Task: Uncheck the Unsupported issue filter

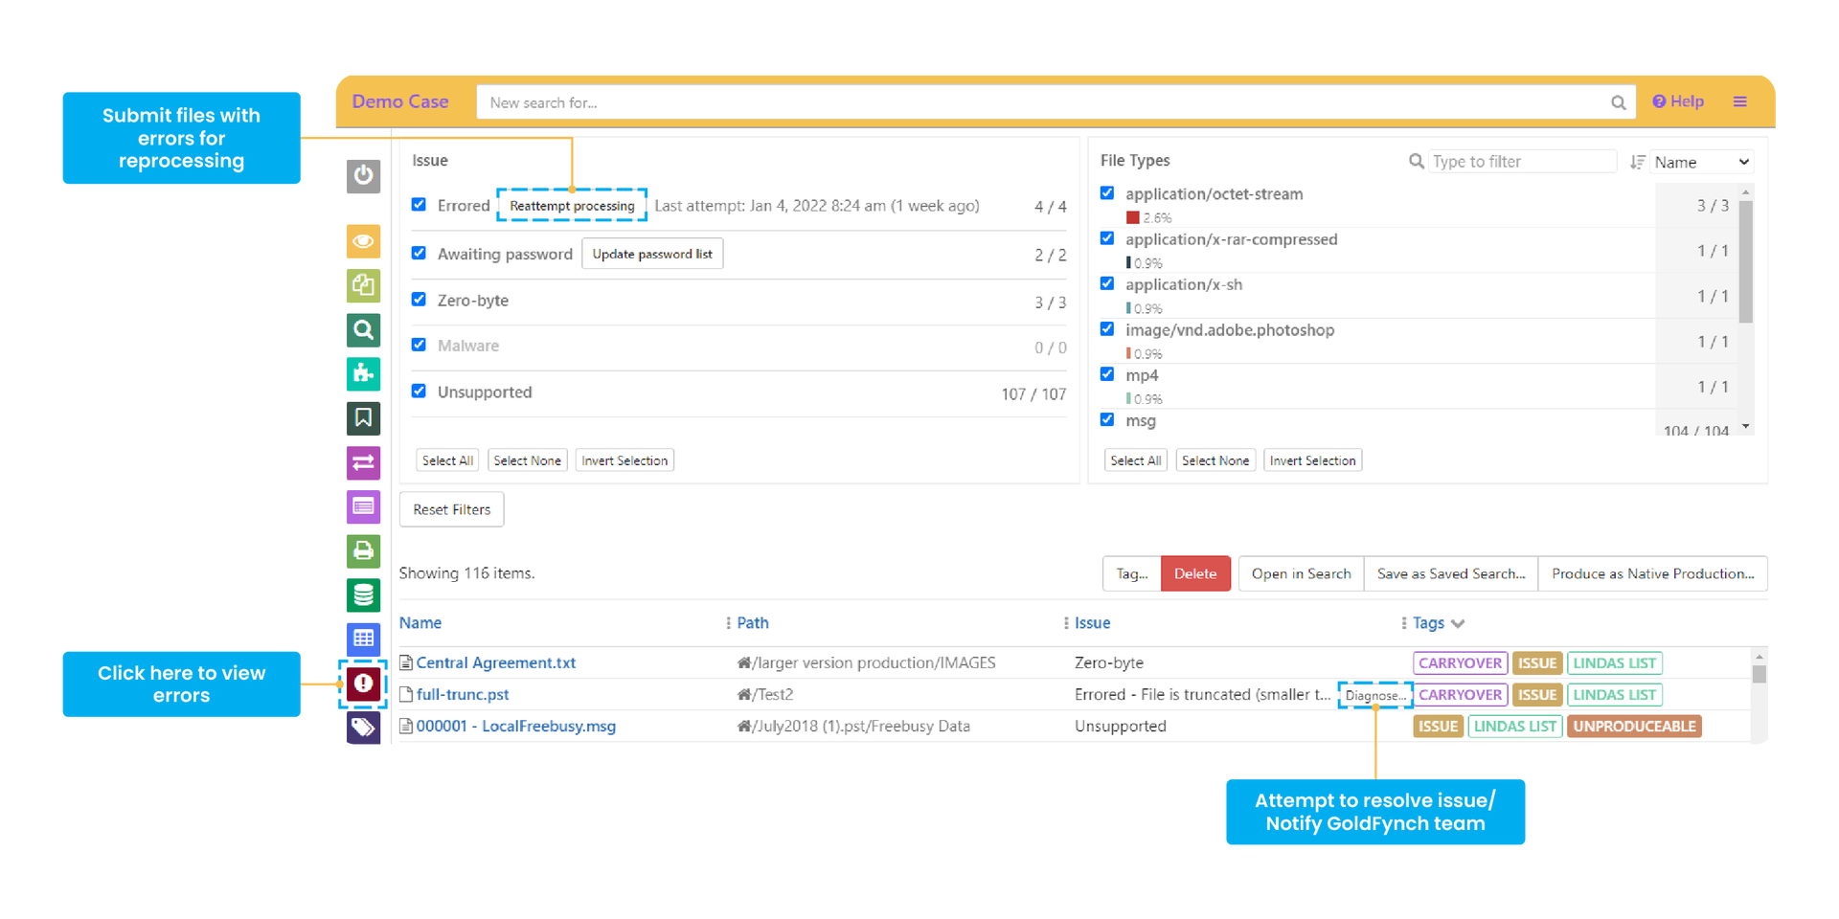Action: coord(419,391)
